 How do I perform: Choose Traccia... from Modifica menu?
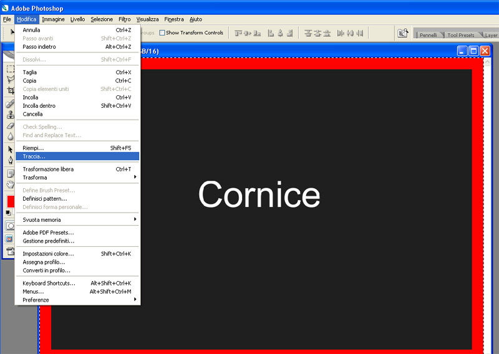pyautogui.click(x=77, y=156)
